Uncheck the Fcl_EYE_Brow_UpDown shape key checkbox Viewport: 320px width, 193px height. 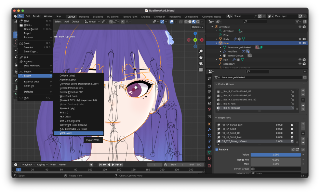292,141
